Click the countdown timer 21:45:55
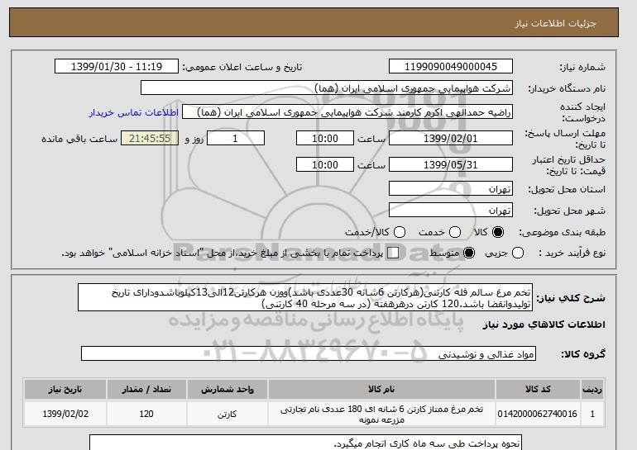This screenshot has height=450, width=637. tap(150, 138)
